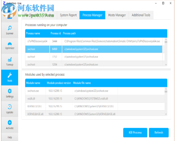Click the module list scroll down arrow
Viewport: 175px width, 141px height.
[x=166, y=114]
